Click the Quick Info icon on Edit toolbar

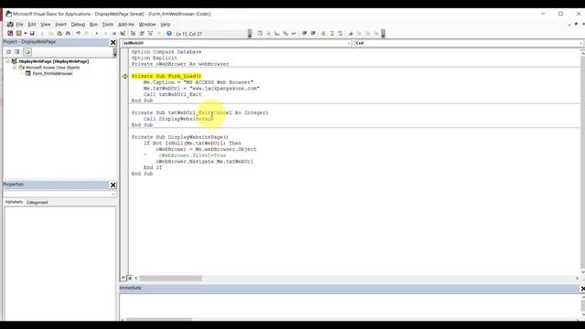(277, 34)
